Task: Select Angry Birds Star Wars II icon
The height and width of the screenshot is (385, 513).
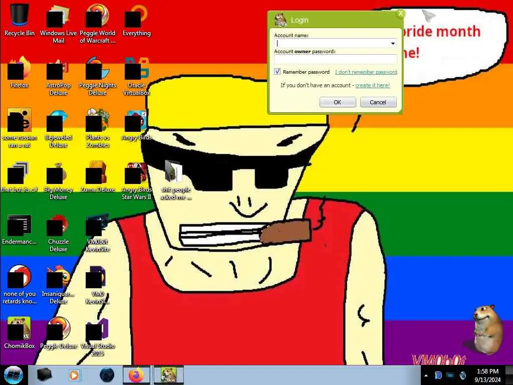Action: click(136, 180)
